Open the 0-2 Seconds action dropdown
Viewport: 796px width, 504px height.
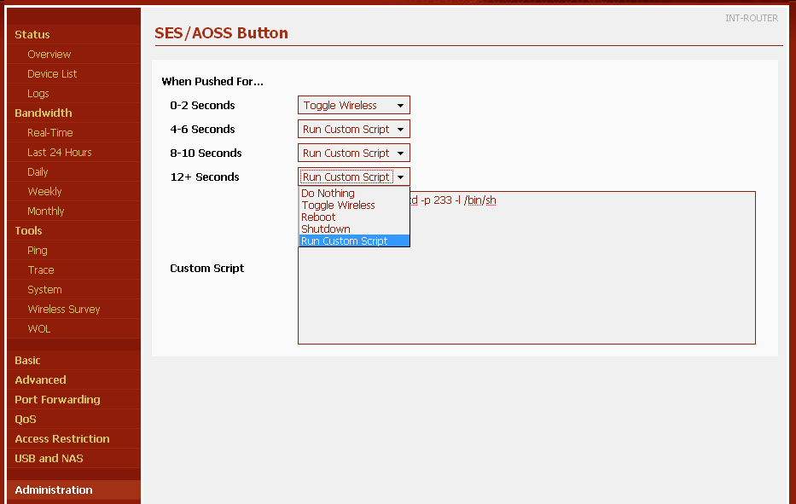[x=353, y=106]
